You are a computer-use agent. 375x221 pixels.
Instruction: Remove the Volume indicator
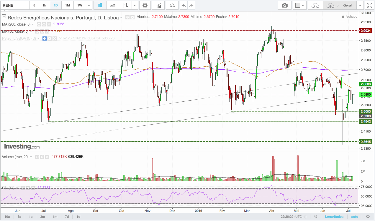pos(47,157)
